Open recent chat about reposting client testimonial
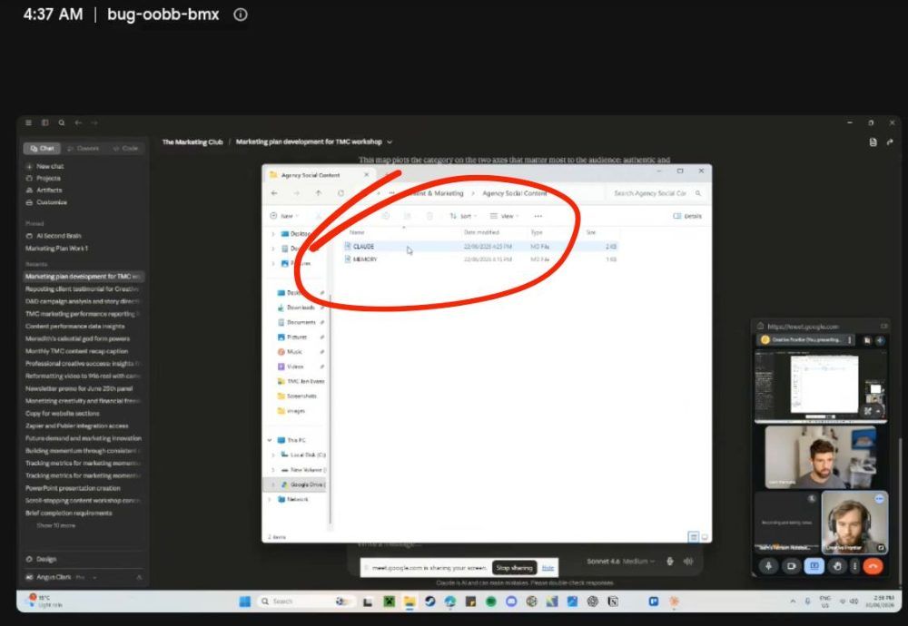Image resolution: width=908 pixels, height=626 pixels. pos(82,289)
